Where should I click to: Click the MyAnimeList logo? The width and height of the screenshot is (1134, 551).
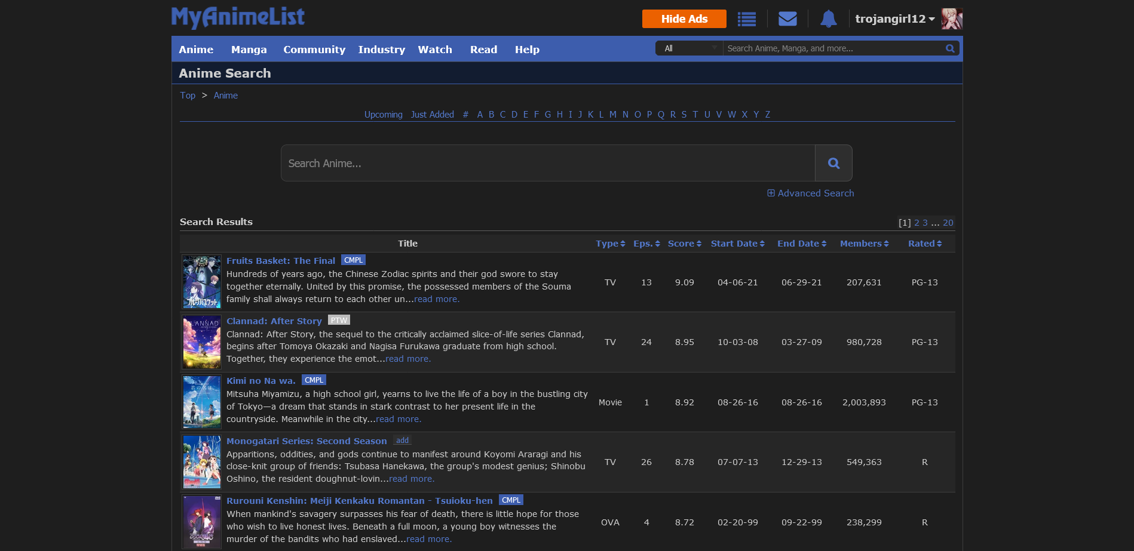coord(238,17)
